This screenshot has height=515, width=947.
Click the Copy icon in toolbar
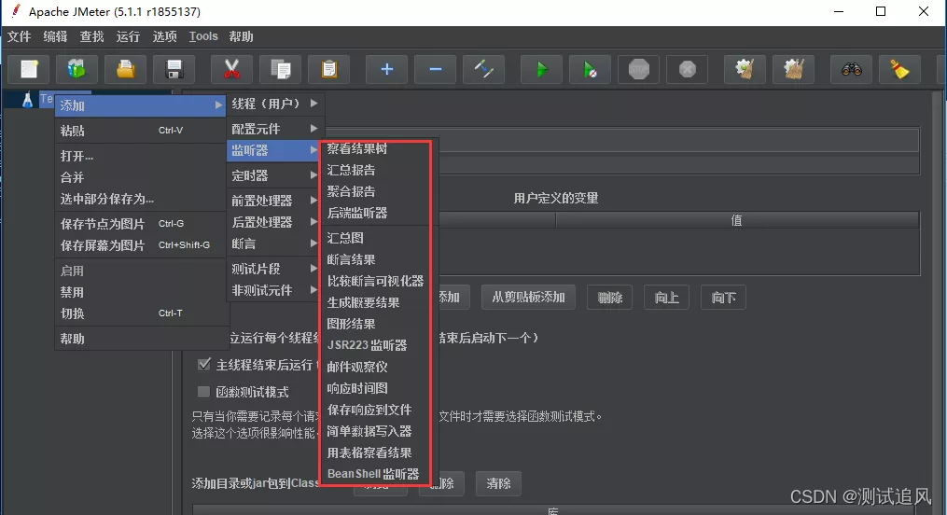pos(280,69)
